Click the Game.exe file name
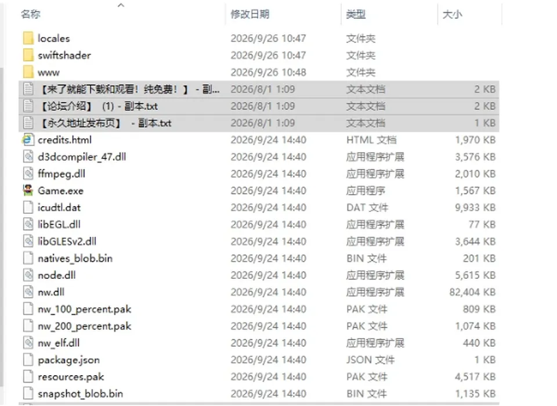 click(61, 191)
